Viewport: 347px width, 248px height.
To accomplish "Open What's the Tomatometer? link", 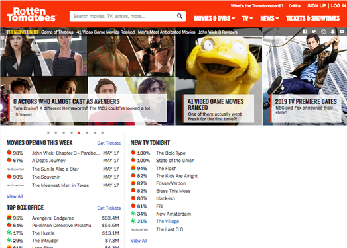I will pyautogui.click(x=257, y=6).
